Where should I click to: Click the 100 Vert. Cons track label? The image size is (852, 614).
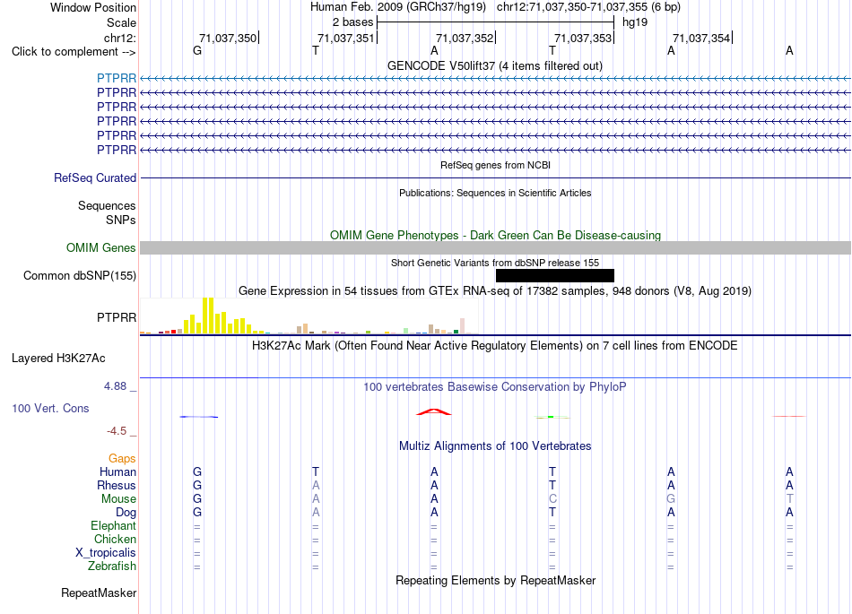click(x=50, y=408)
